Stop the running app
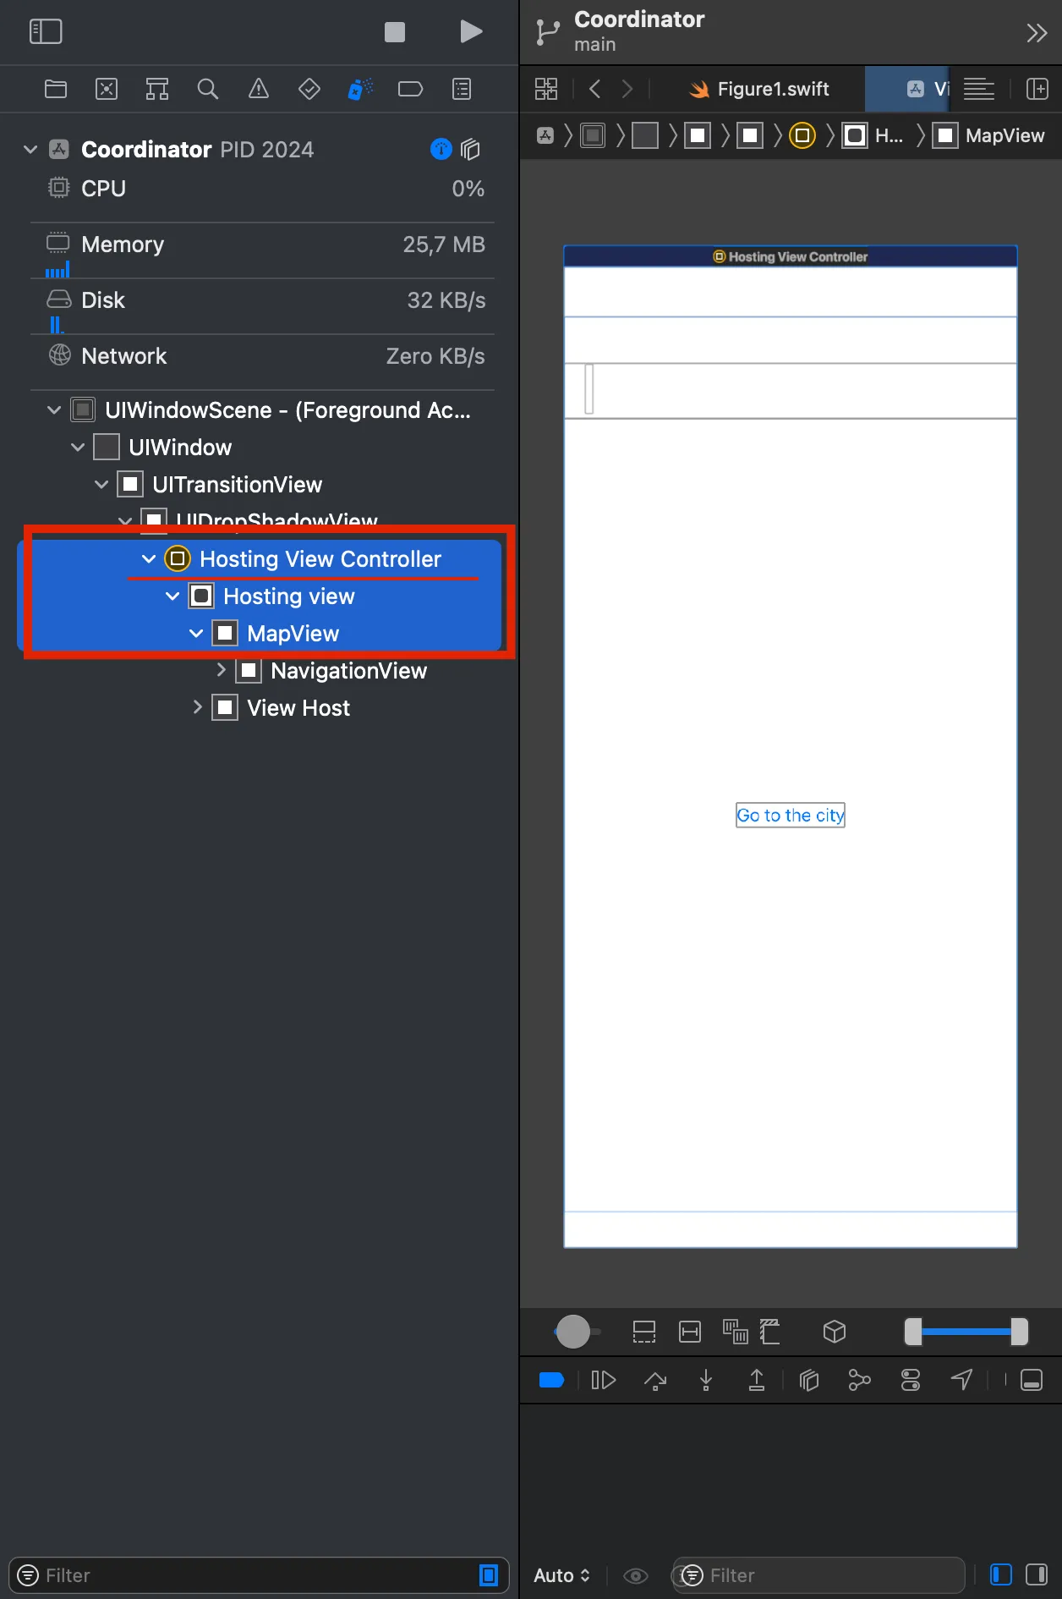The image size is (1062, 1599). click(x=395, y=32)
